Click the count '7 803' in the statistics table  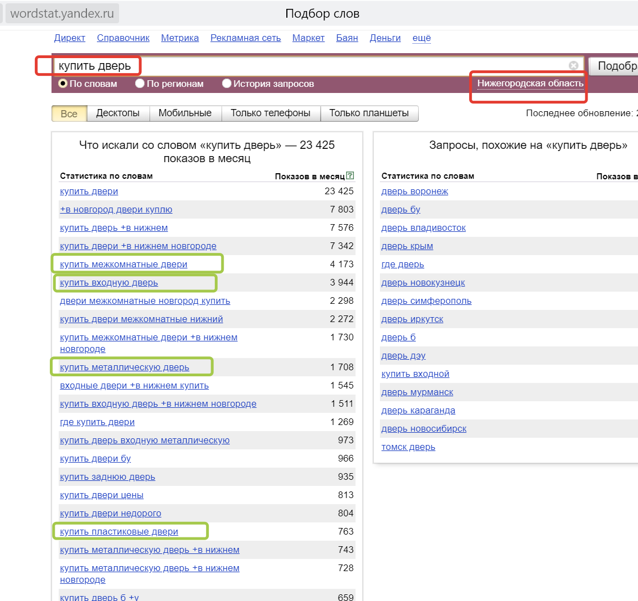click(x=342, y=209)
